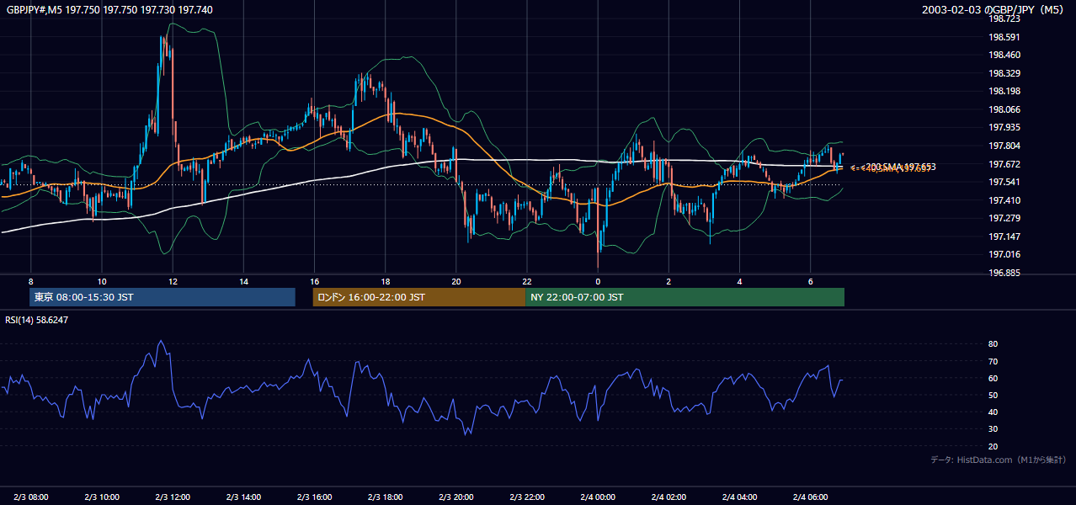Click the 2/4 00:00 date label

(x=598, y=497)
